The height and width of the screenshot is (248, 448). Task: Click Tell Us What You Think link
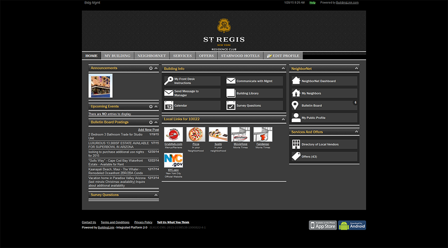(x=173, y=222)
